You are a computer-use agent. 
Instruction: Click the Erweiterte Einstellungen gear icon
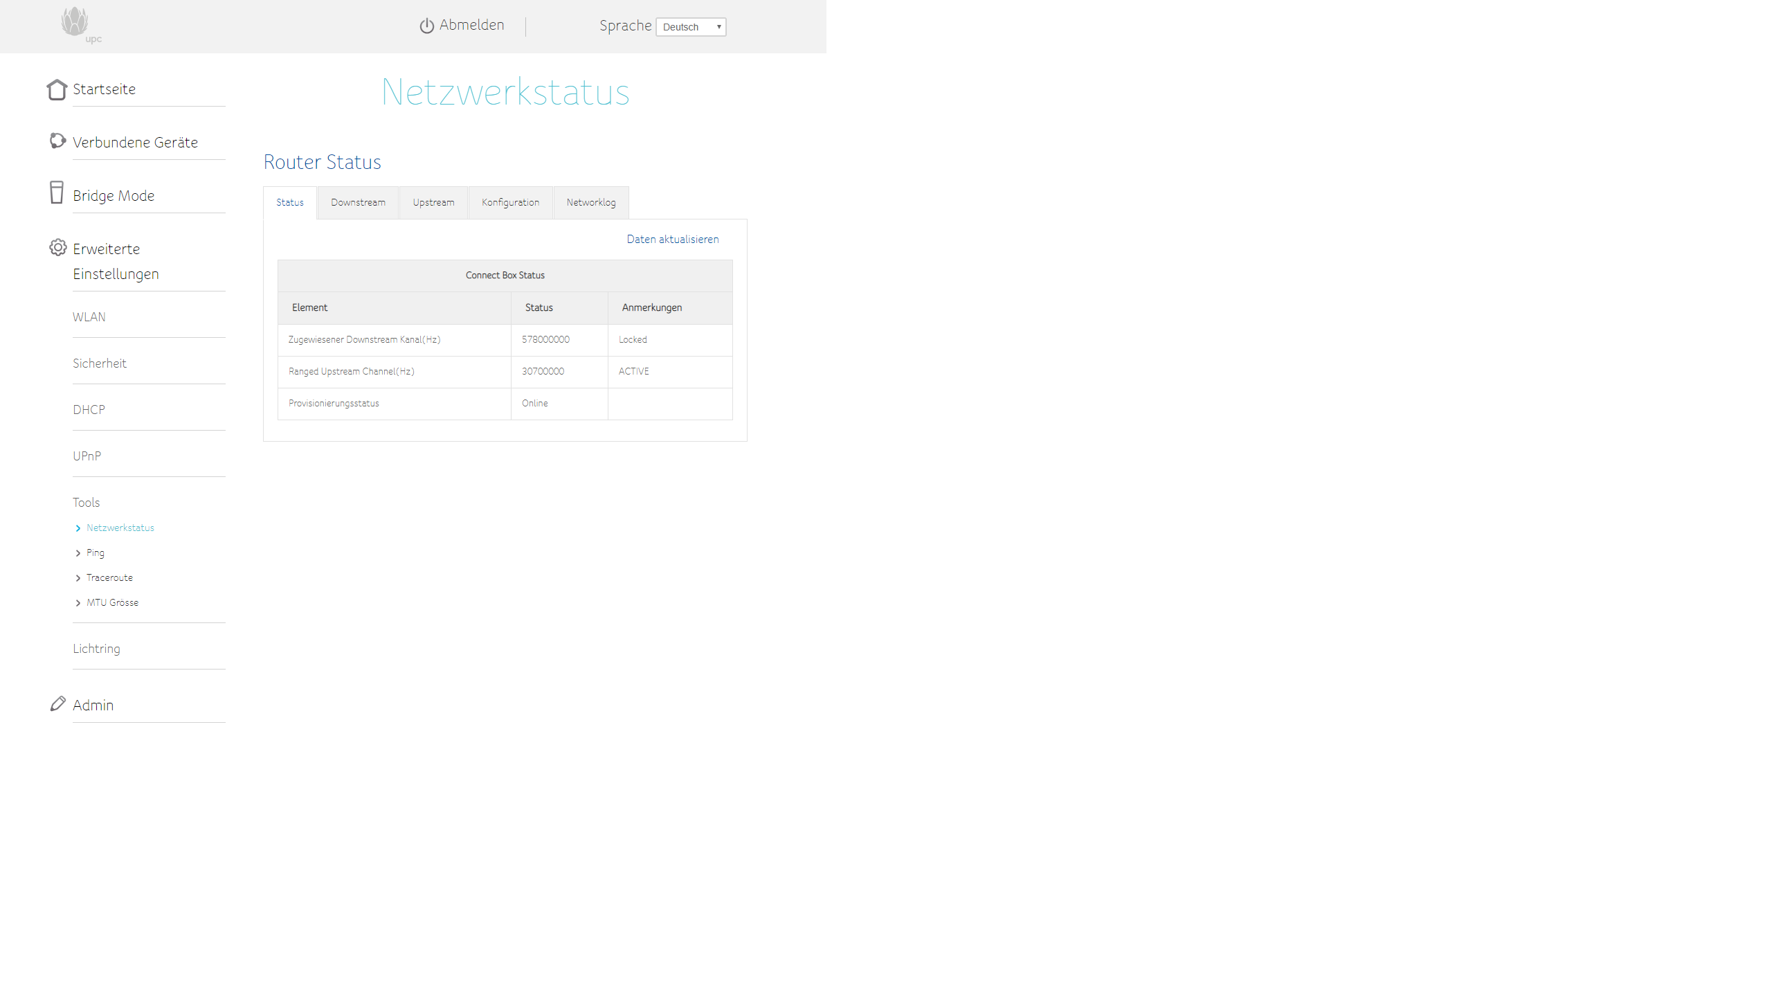click(x=58, y=247)
